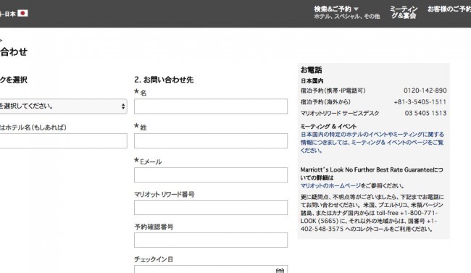Select phone number 03 5405 1513
Screen dimensions: 471x273
425,113
